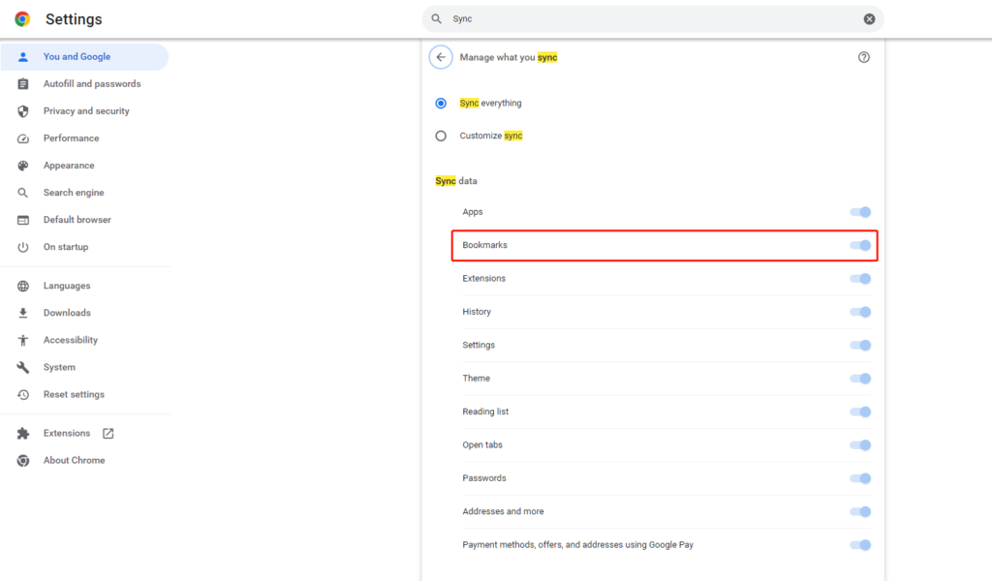992x581 pixels.
Task: Toggle the Theme sync switch
Action: click(x=860, y=378)
